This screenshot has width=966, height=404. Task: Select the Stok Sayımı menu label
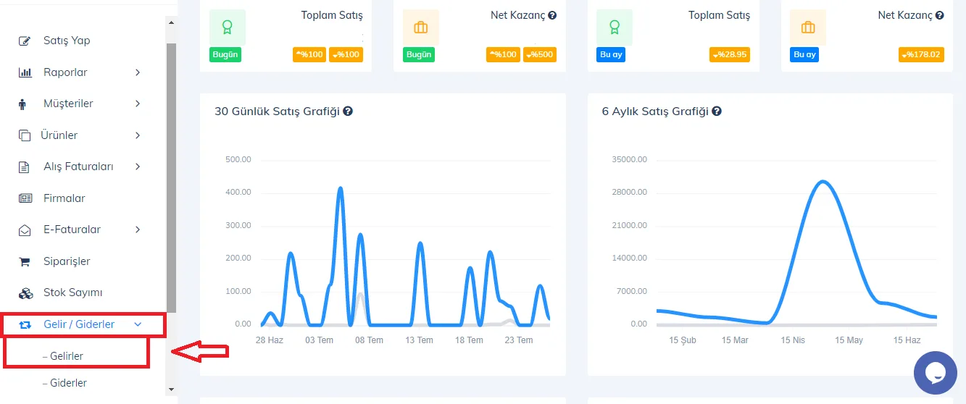point(73,293)
